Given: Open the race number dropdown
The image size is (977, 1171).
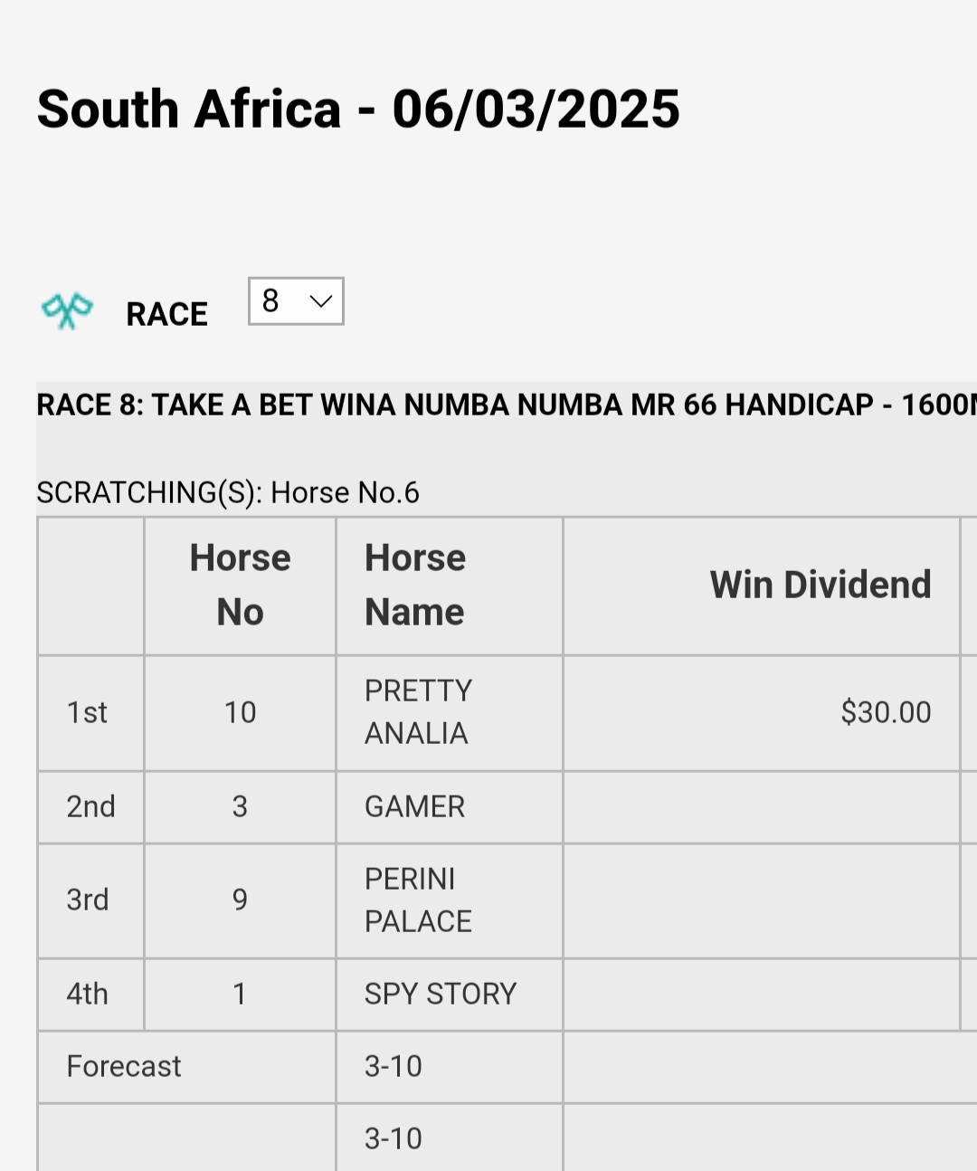Looking at the screenshot, I should click(296, 301).
